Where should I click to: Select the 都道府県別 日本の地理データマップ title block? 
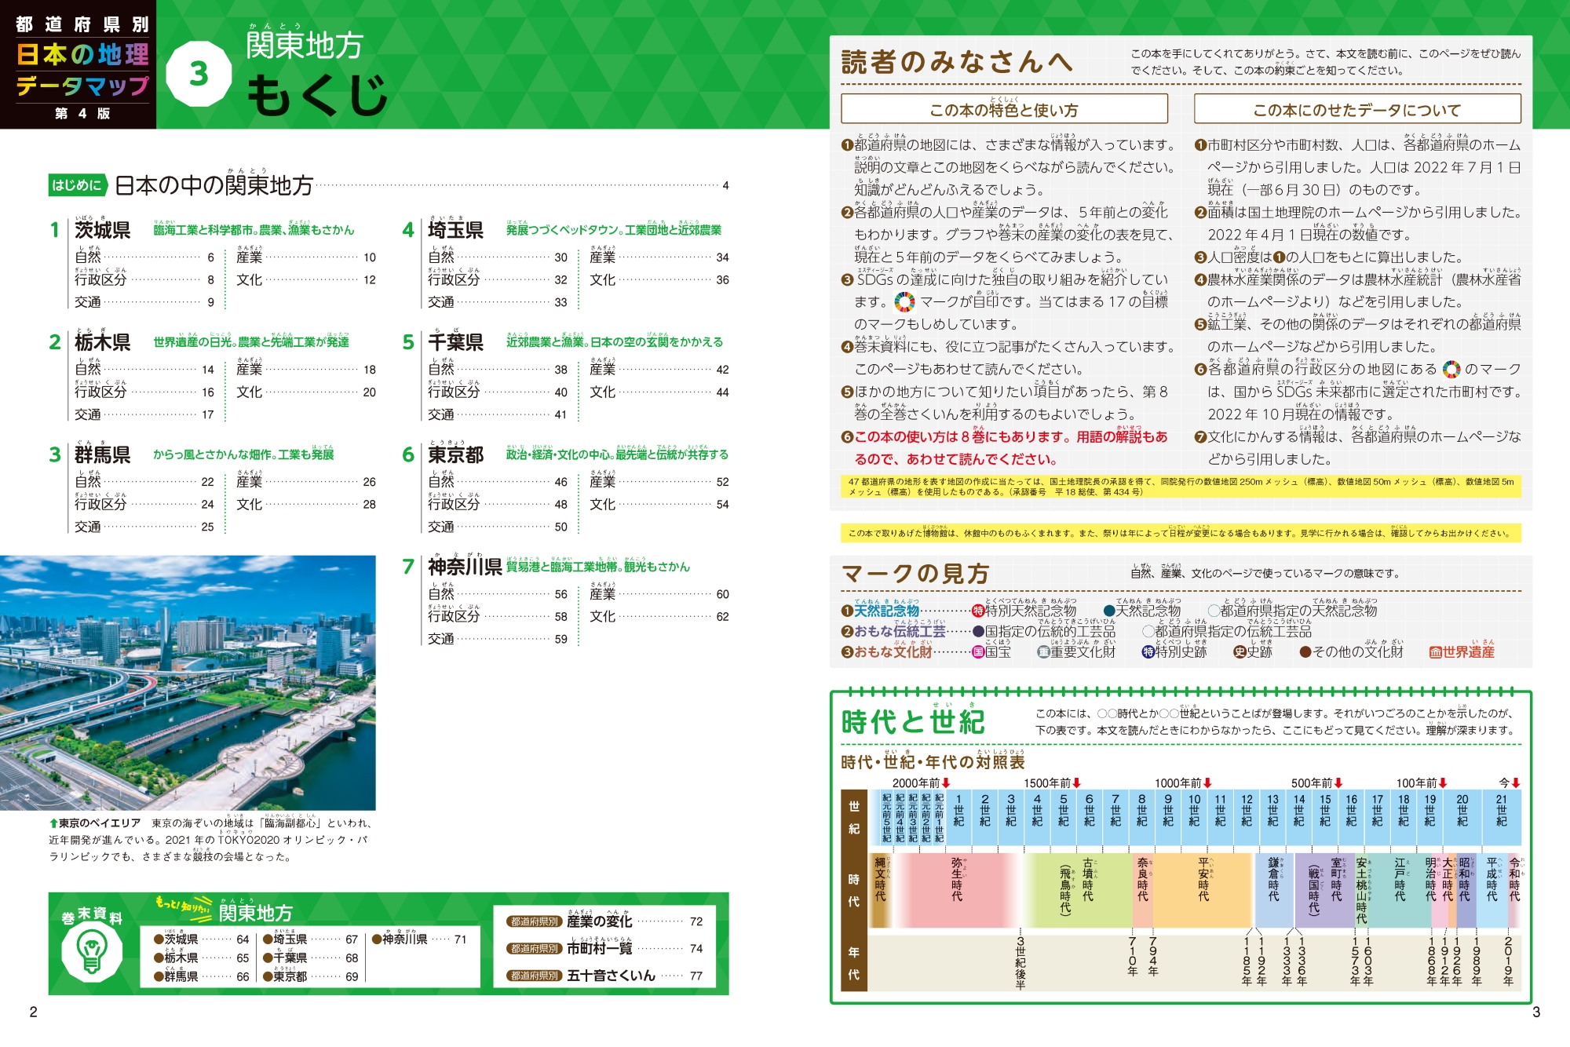tap(78, 64)
